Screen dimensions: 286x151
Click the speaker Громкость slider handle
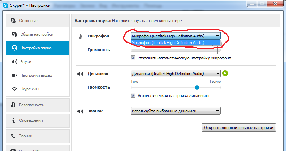coord(197,88)
